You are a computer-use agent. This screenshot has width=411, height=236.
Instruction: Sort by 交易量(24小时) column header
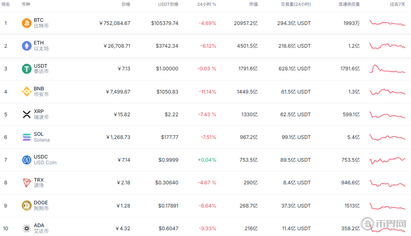point(296,4)
